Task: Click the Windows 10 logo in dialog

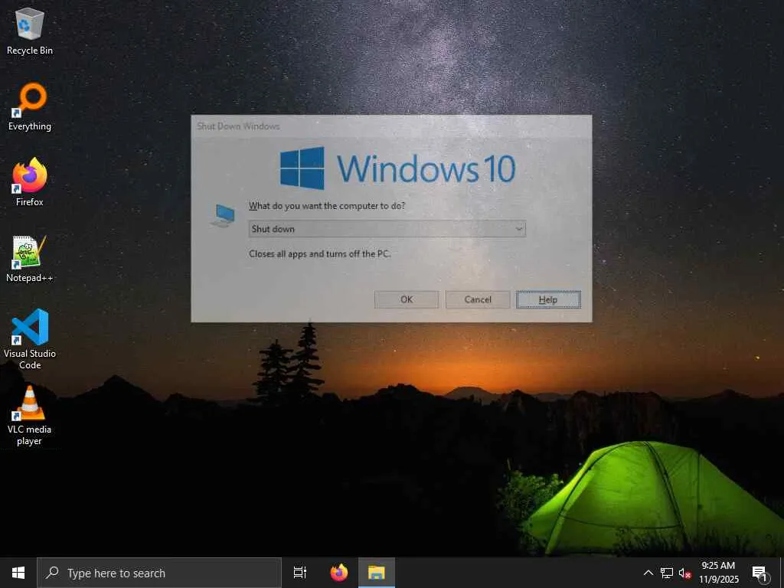Action: point(397,168)
